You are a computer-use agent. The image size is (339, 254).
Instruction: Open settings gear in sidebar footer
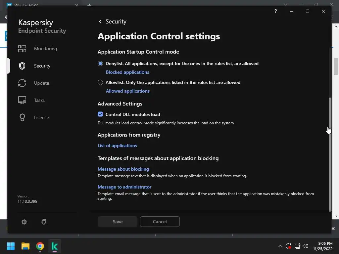tap(24, 222)
